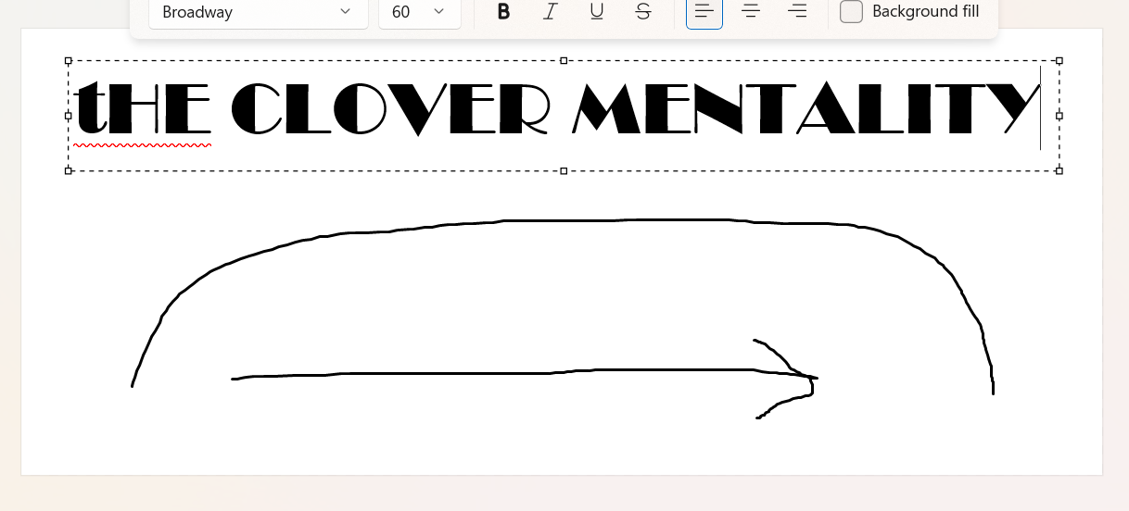Apply Strikethrough to the text
1129x511 pixels.
click(x=643, y=12)
